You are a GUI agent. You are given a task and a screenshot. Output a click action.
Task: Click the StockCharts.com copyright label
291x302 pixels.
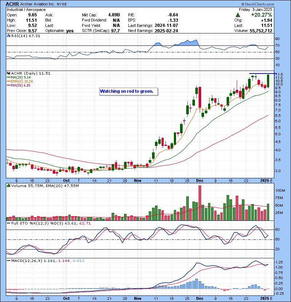point(258,4)
